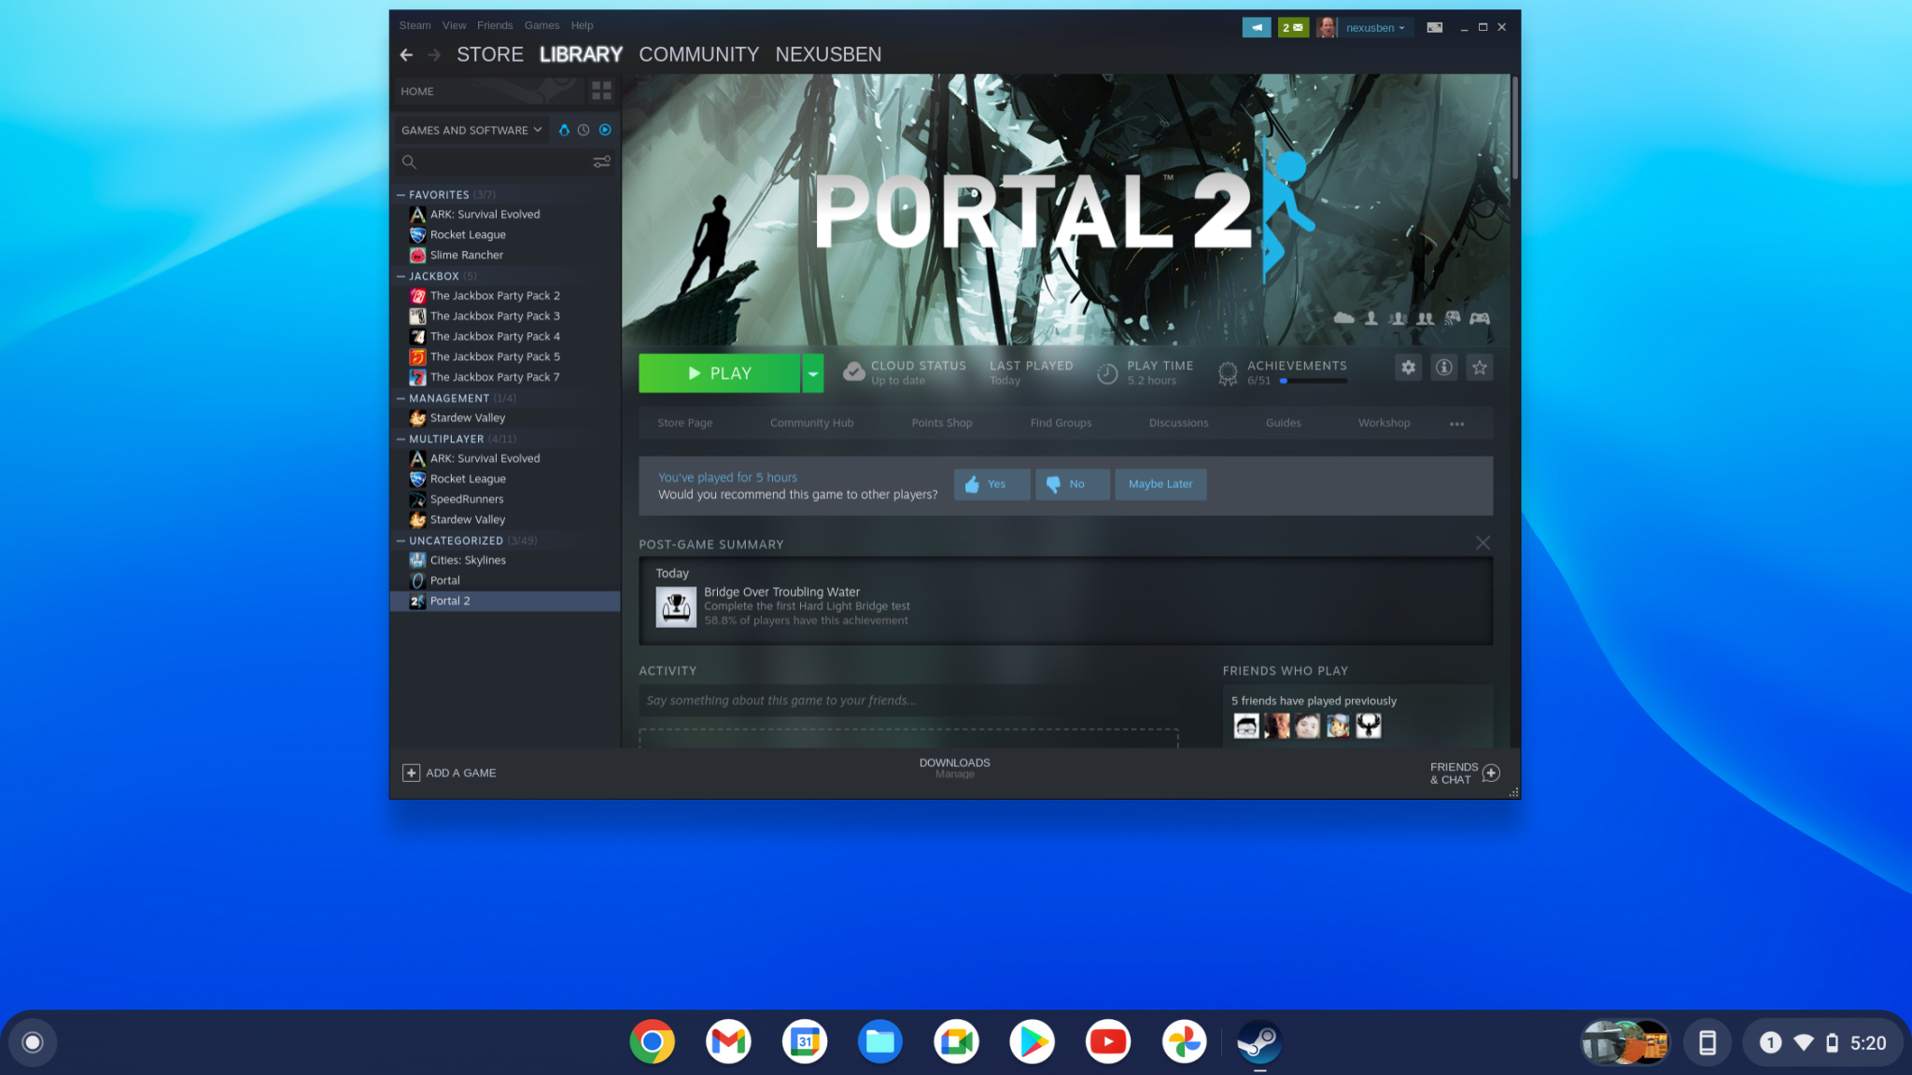
Task: Click Bridge Over Troubling Water achievement icon
Action: pyautogui.click(x=676, y=607)
